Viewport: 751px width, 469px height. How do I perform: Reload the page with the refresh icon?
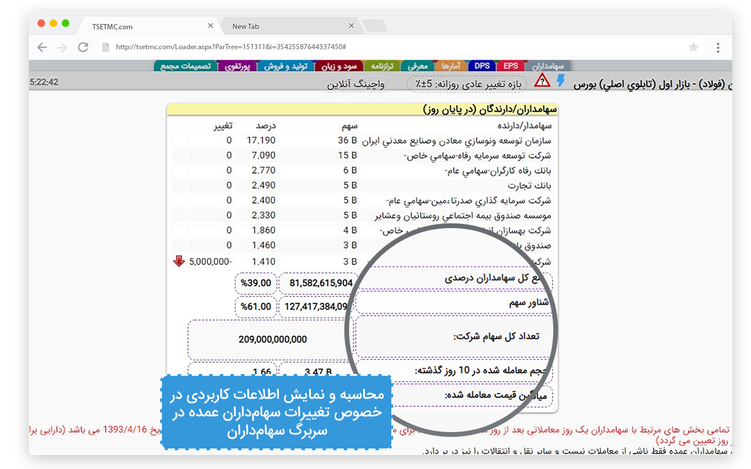coord(83,47)
